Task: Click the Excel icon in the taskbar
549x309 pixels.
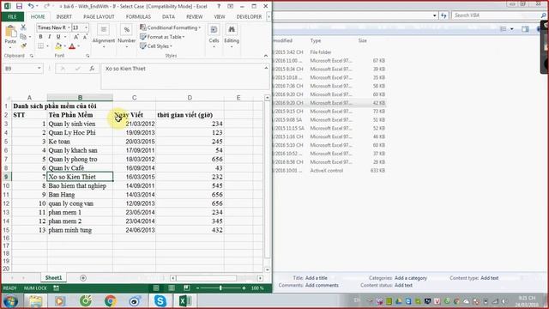Action: pos(184,301)
